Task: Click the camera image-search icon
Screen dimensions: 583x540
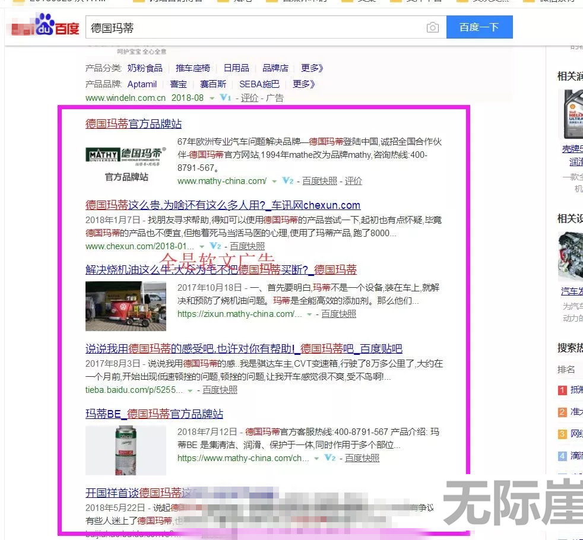Action: point(432,27)
